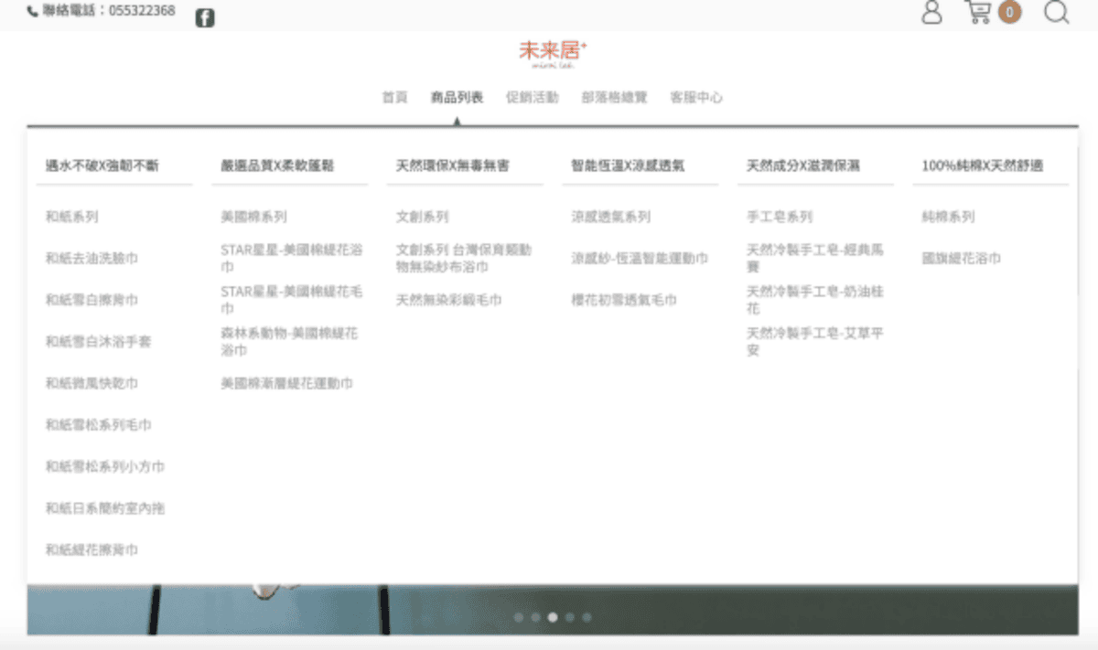Select 森林系動物-美國棉緹花浴巾 link
The height and width of the screenshot is (650, 1098).
point(289,342)
